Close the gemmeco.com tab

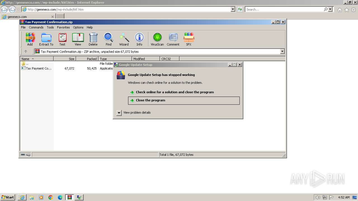point(53,17)
